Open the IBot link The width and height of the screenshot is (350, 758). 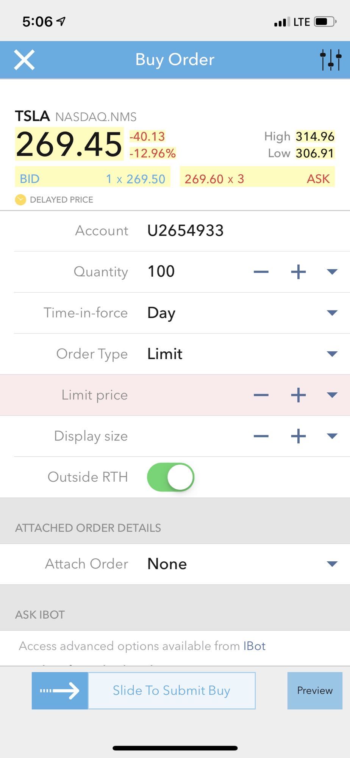[254, 646]
